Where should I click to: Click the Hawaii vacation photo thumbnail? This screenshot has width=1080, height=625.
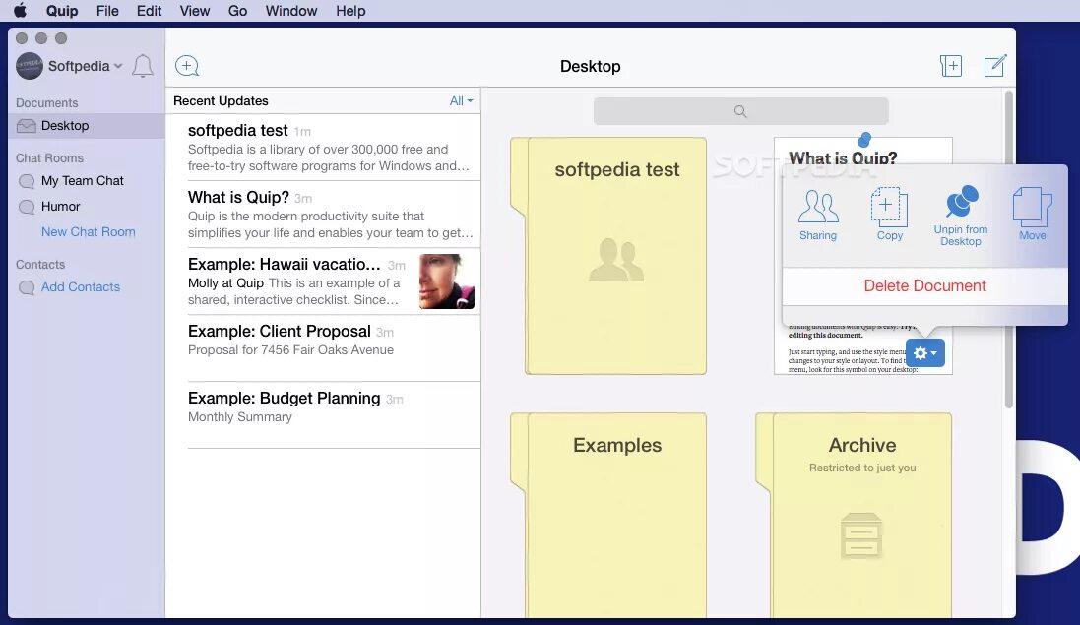pyautogui.click(x=446, y=281)
